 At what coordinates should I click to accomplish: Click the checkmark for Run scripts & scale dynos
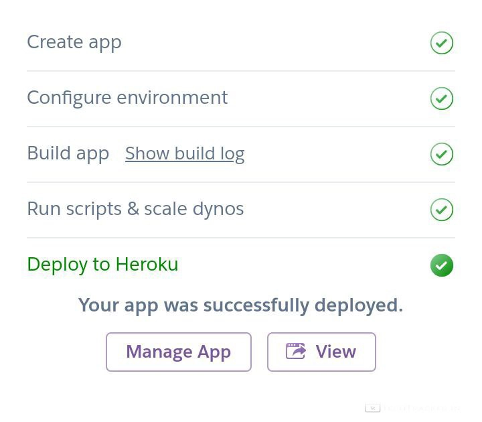coord(442,210)
